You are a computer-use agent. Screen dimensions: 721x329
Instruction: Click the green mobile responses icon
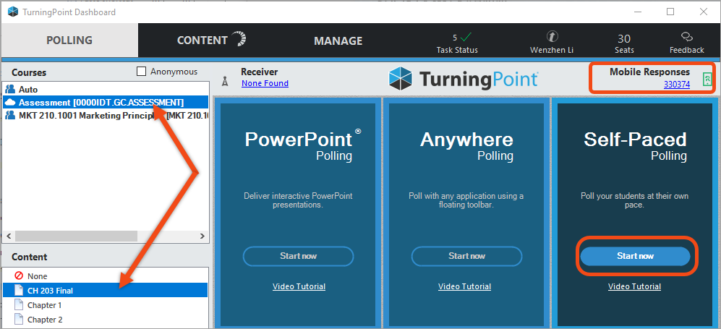(x=707, y=80)
